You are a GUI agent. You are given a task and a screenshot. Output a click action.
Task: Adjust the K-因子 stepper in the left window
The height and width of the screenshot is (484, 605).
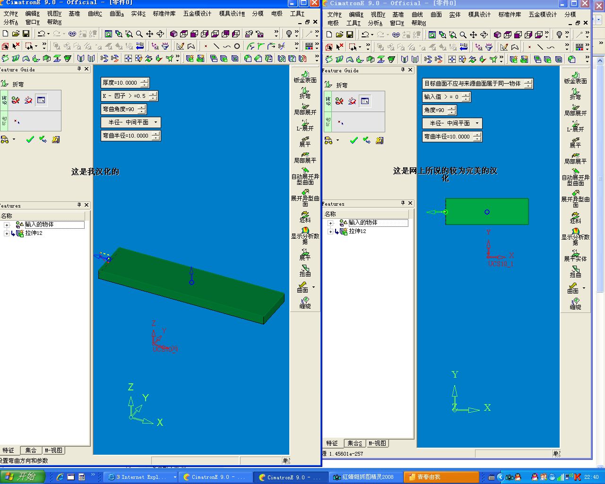(153, 96)
